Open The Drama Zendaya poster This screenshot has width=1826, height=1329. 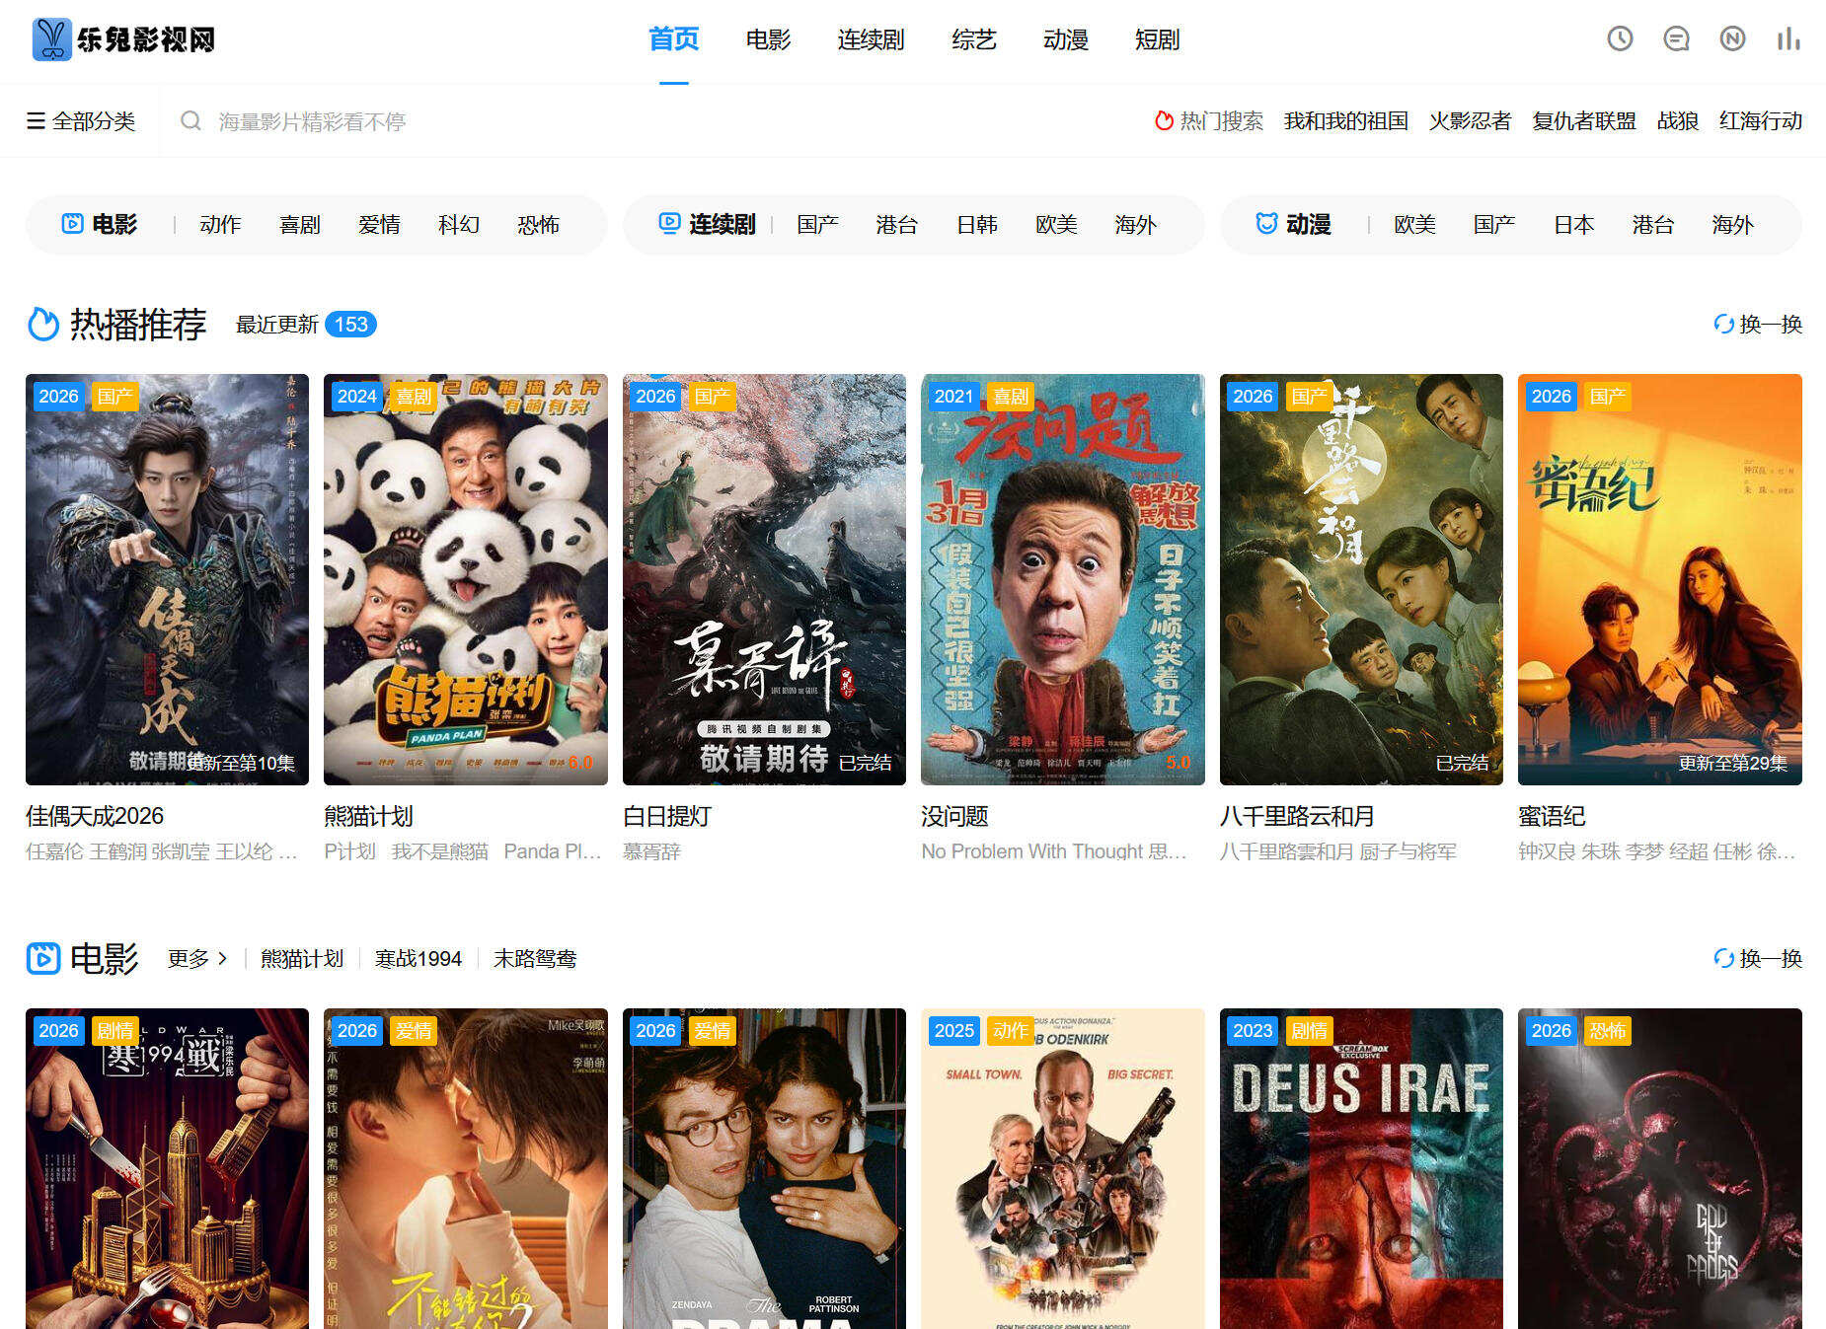tap(764, 1168)
